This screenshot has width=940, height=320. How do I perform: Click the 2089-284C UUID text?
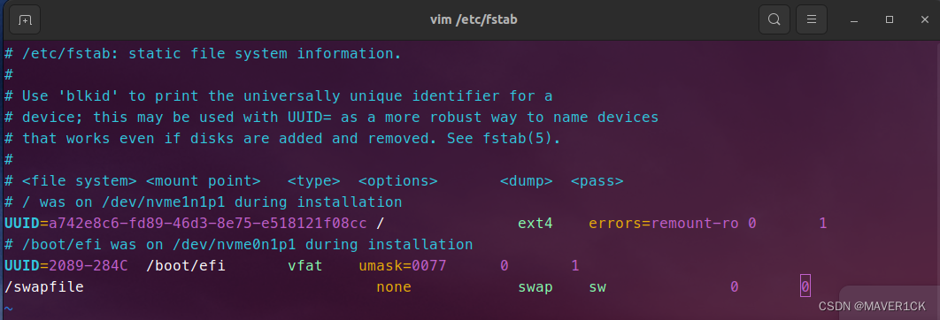(89, 265)
